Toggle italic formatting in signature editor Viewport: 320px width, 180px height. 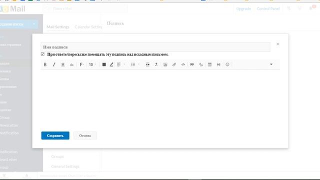click(54, 64)
